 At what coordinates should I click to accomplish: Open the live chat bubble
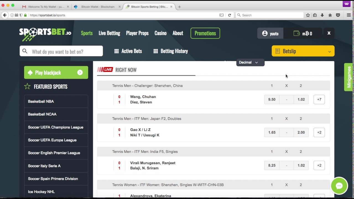pos(339,186)
